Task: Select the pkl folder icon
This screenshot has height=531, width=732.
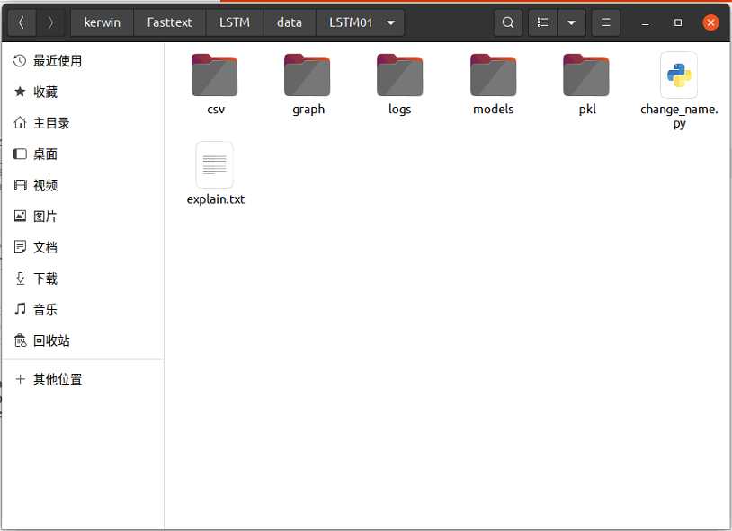Action: point(586,75)
